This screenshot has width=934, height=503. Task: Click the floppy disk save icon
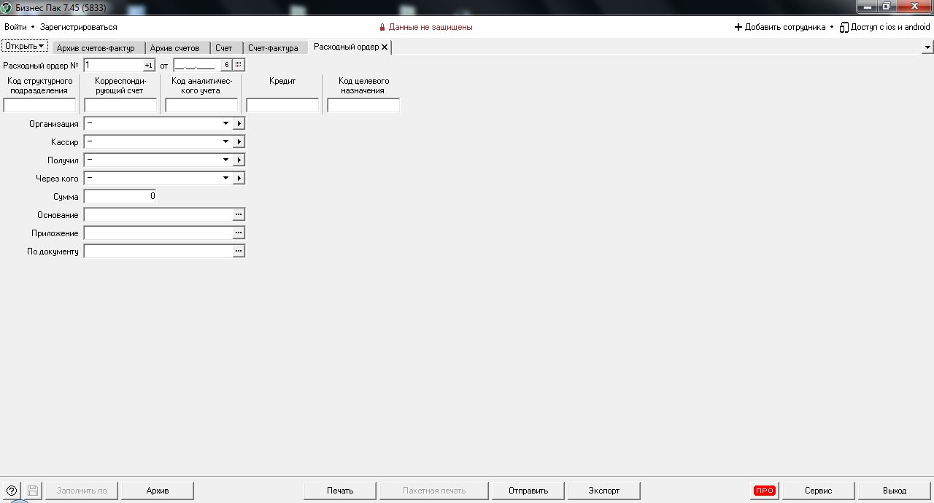[x=33, y=491]
